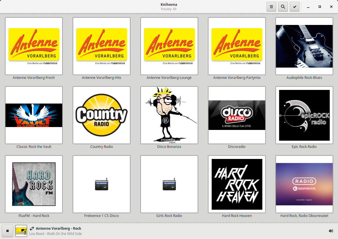This screenshot has height=239, width=338.
Task: Click the shuffle arrows icon beside Antenne Vorarlberg - Rock
Action: pos(32,228)
